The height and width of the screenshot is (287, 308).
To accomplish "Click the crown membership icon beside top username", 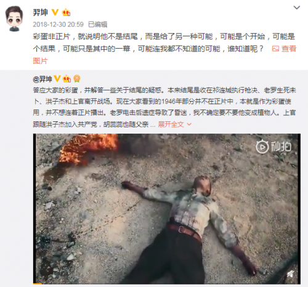I will (66, 12).
